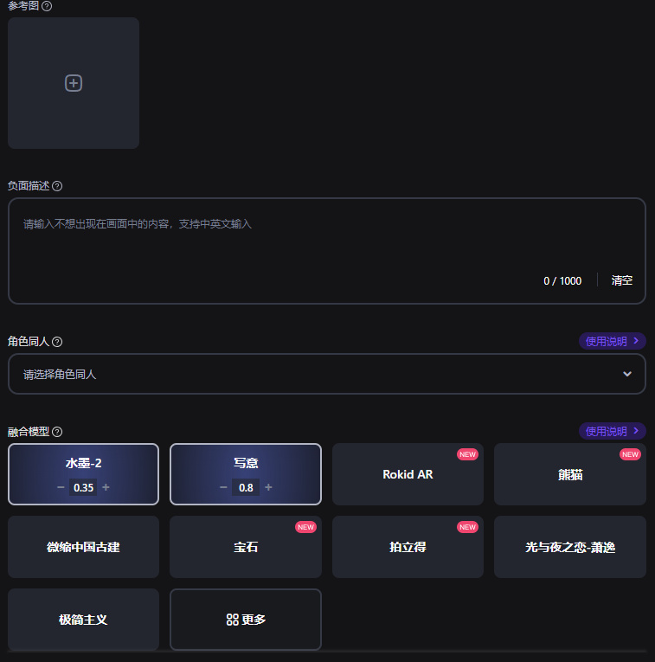Toggle the Rokid AR model card
The width and height of the screenshot is (655, 662).
tap(408, 474)
